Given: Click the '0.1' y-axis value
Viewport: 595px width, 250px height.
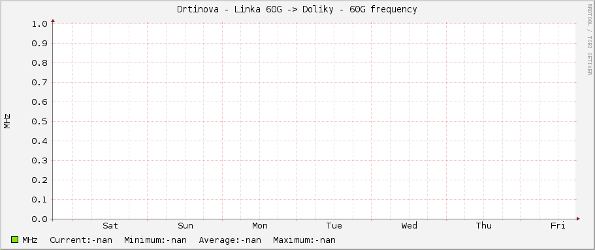Looking at the screenshot, I should pos(40,200).
